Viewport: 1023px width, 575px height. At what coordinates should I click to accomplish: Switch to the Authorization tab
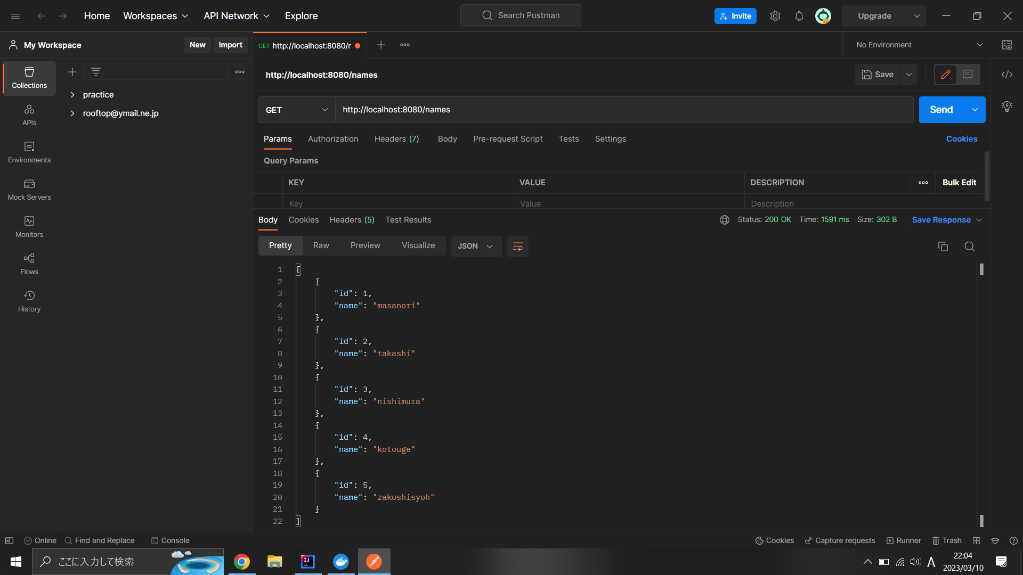click(x=333, y=139)
